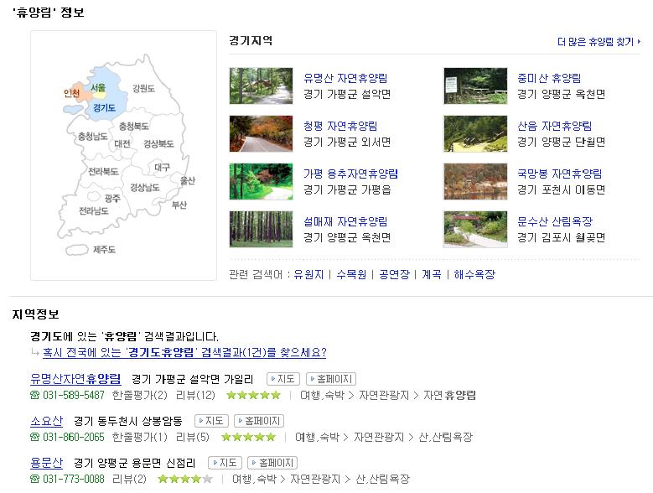Choose 제주도 on the map
The width and height of the screenshot is (653, 493).
(x=104, y=249)
